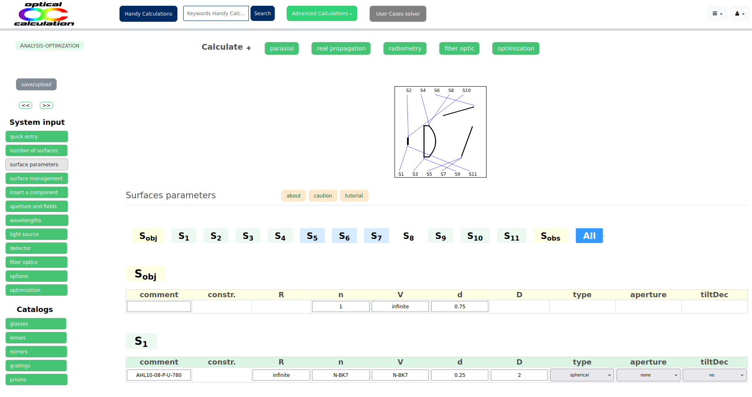Open fiber optics sidebar item
The height and width of the screenshot is (397, 752).
coord(37,262)
